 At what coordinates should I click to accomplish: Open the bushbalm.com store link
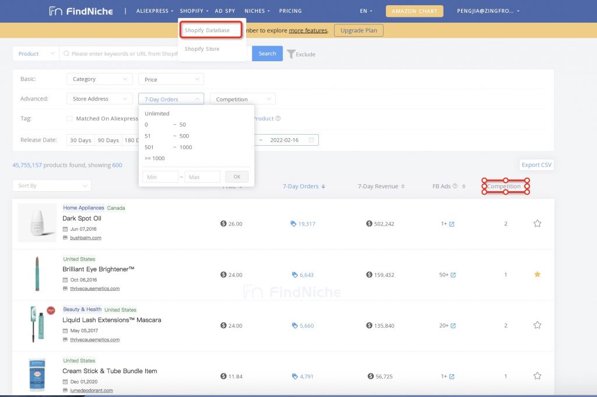86,238
